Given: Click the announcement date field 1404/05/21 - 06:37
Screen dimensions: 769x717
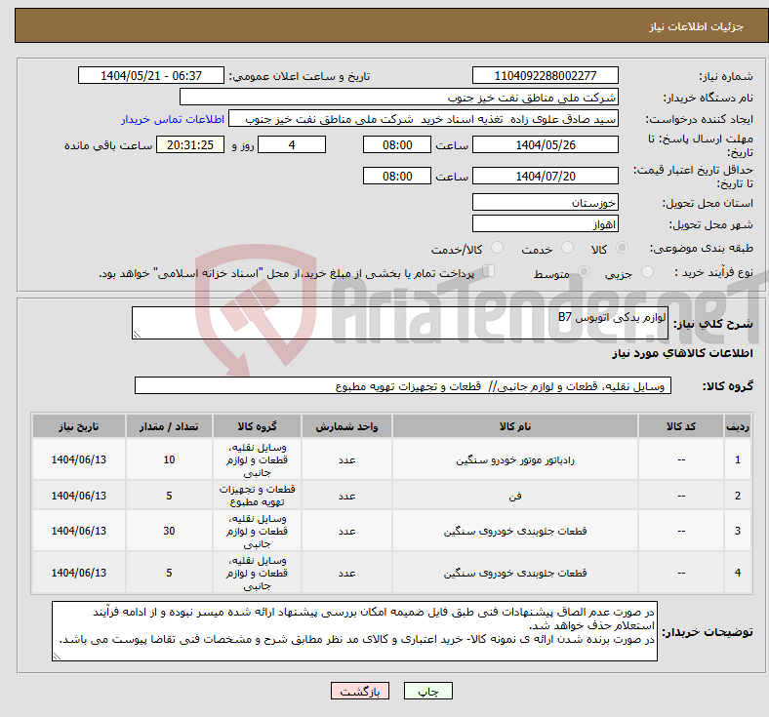Looking at the screenshot, I should [x=151, y=75].
